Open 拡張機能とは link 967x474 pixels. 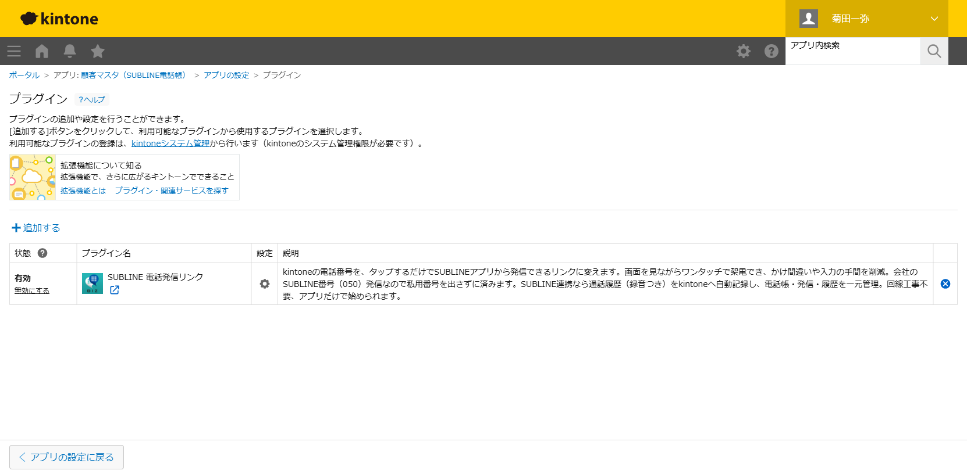coord(83,191)
